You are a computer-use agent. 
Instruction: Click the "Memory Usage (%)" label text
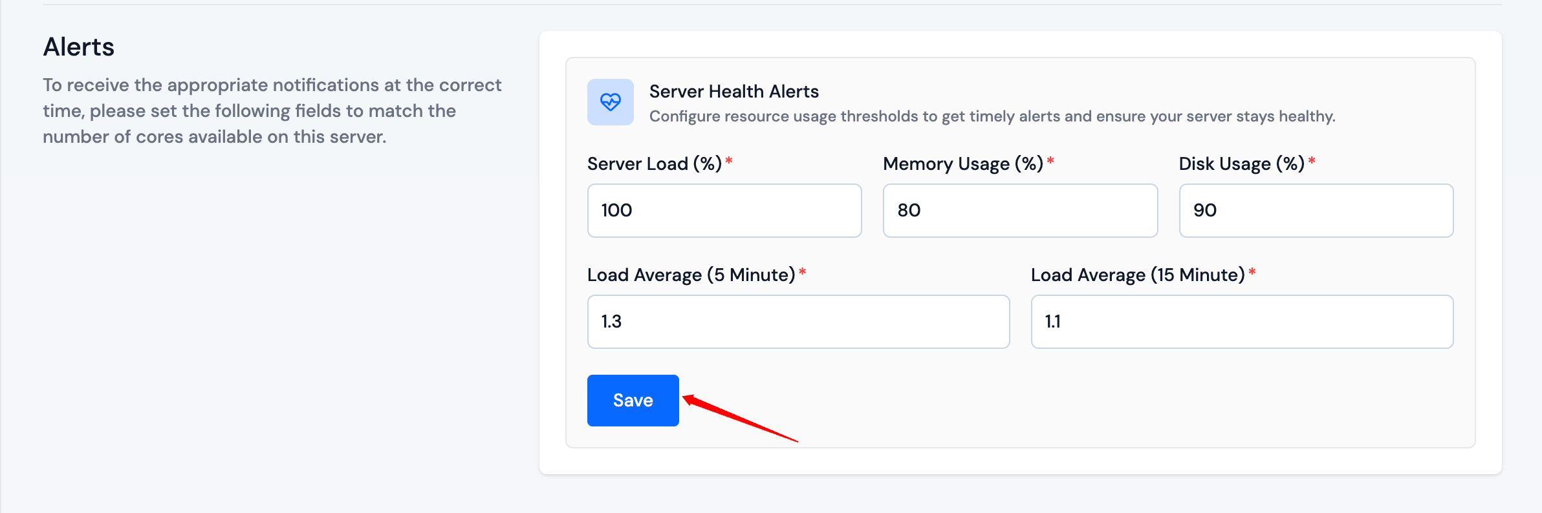[x=962, y=164]
